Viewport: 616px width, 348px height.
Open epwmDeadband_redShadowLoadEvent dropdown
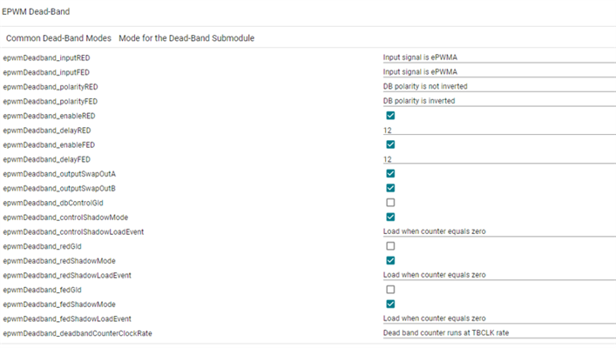pyautogui.click(x=497, y=275)
